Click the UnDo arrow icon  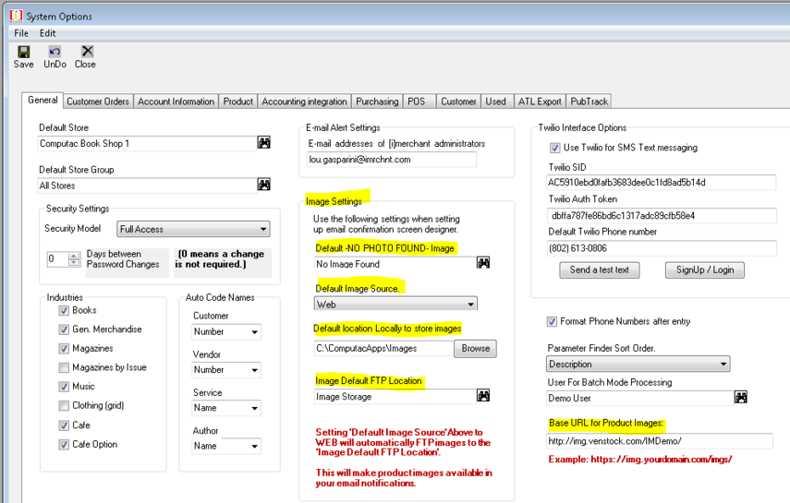point(55,52)
